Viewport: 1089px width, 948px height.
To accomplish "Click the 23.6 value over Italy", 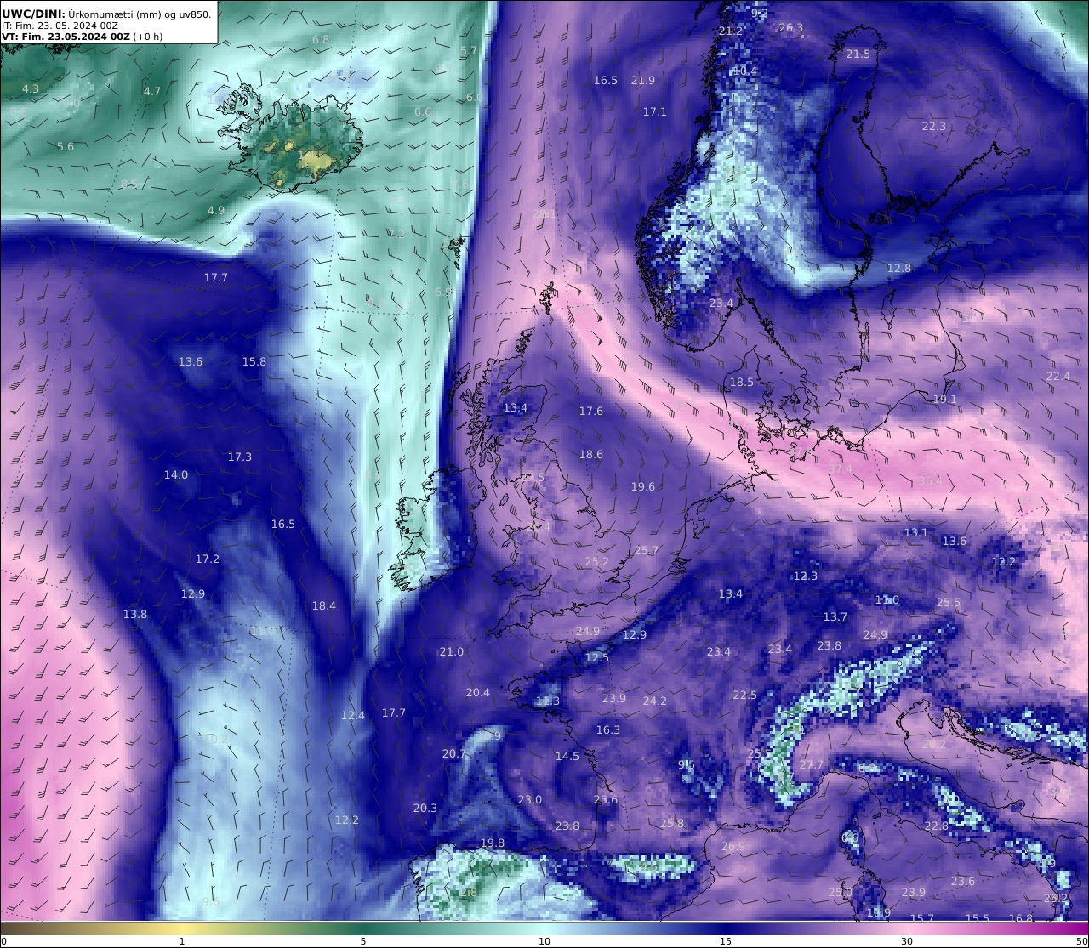I will point(963,881).
